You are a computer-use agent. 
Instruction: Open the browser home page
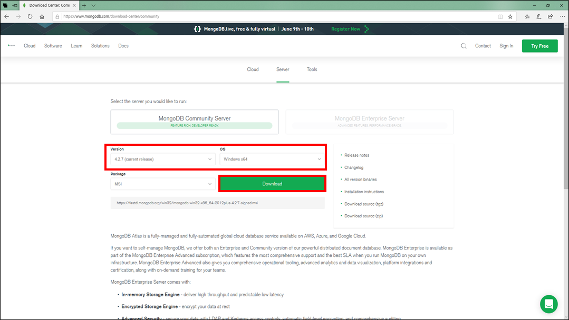pos(42,16)
